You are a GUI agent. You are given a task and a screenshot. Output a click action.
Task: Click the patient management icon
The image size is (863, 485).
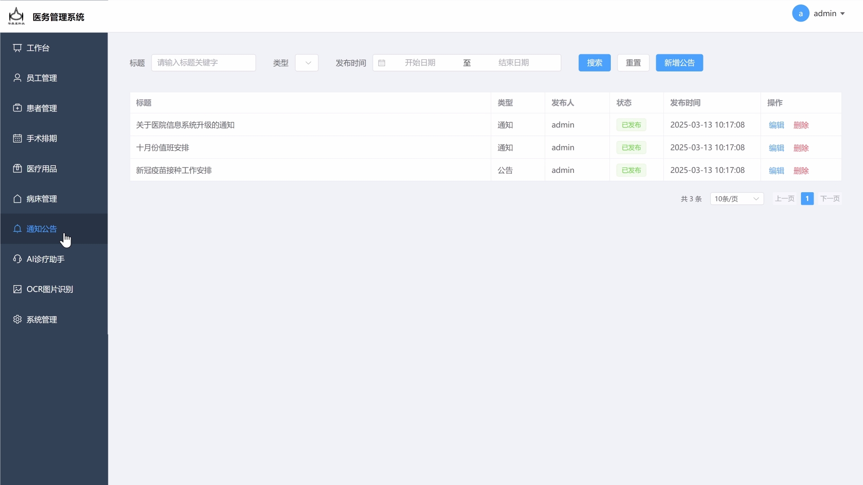(x=17, y=108)
